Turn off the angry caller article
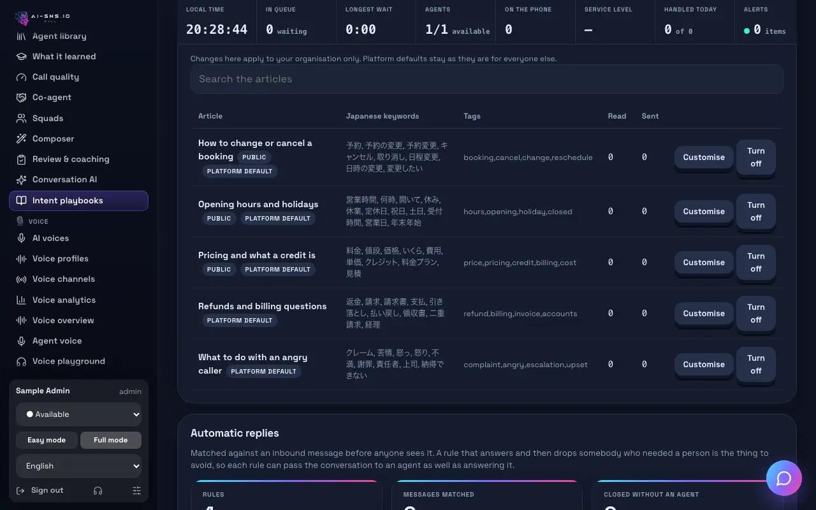816x510 pixels. (756, 365)
